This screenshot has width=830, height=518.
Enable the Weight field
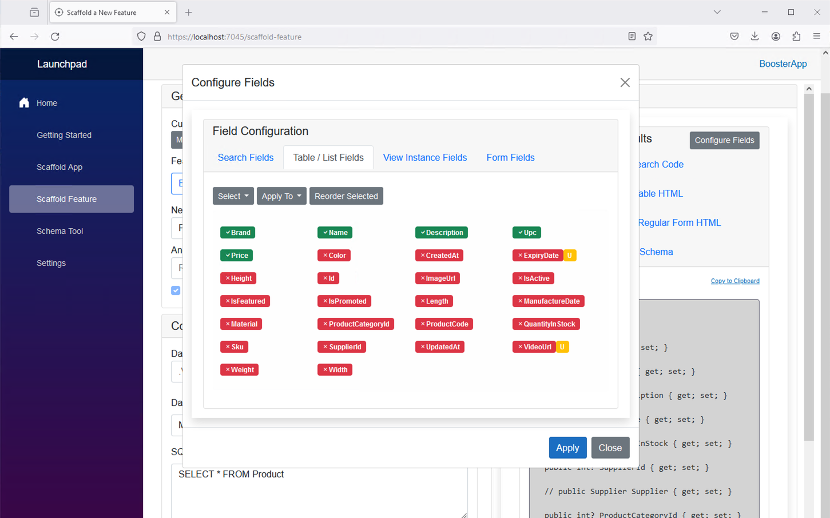pos(239,370)
